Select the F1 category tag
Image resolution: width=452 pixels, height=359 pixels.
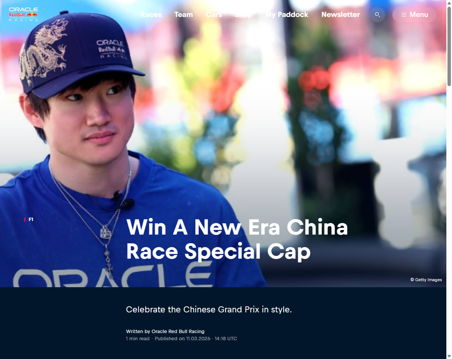click(29, 220)
